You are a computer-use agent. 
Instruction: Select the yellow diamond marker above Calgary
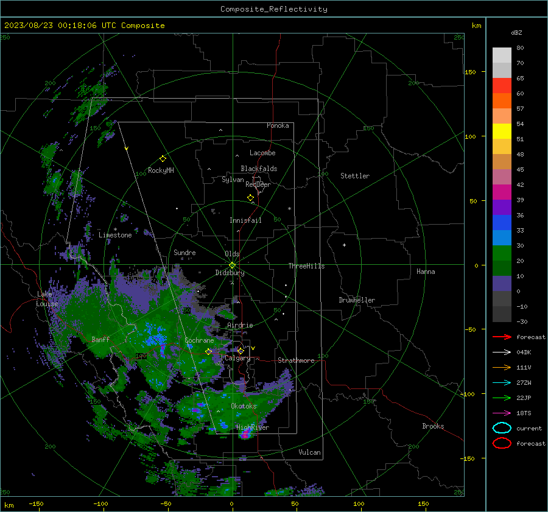pos(241,351)
